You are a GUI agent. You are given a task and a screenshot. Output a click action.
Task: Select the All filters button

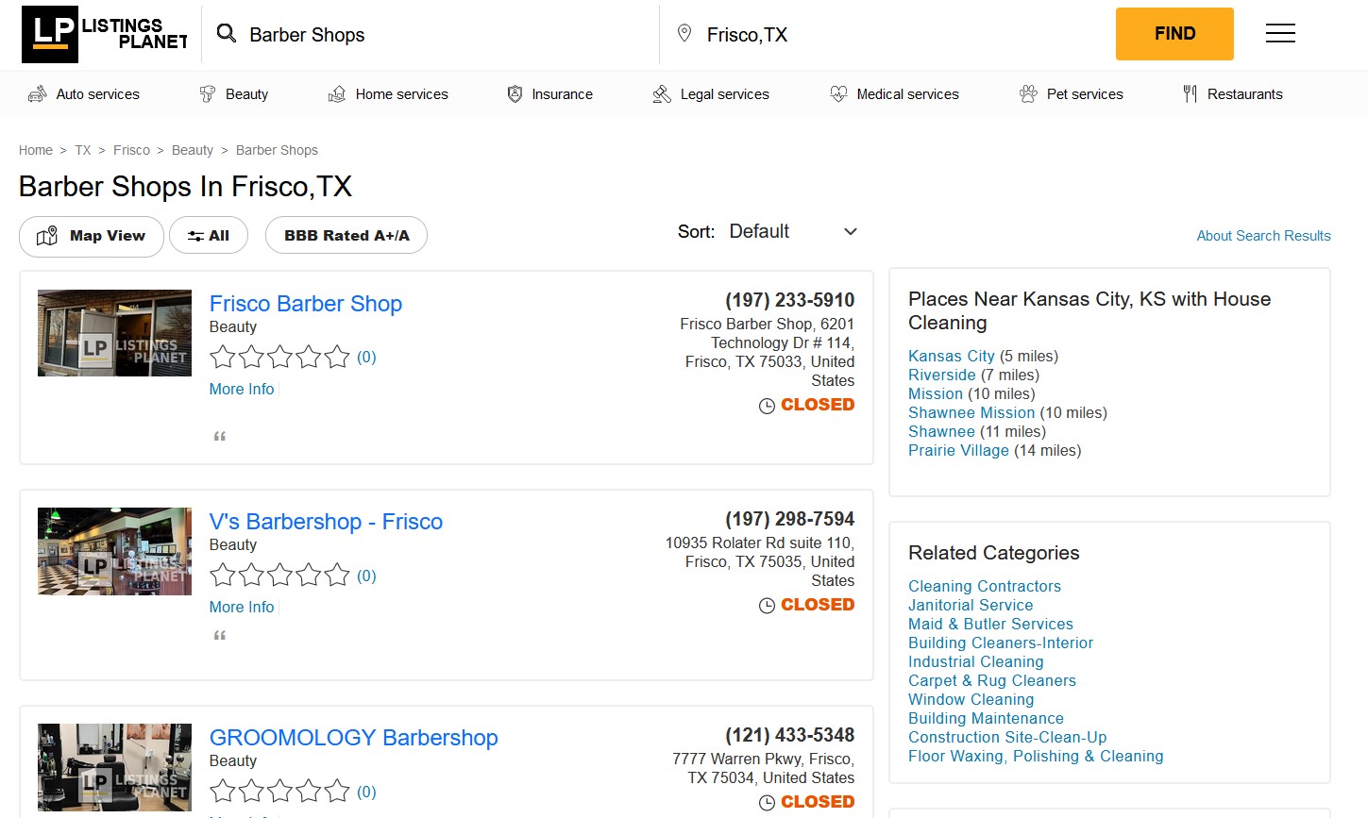coord(209,236)
